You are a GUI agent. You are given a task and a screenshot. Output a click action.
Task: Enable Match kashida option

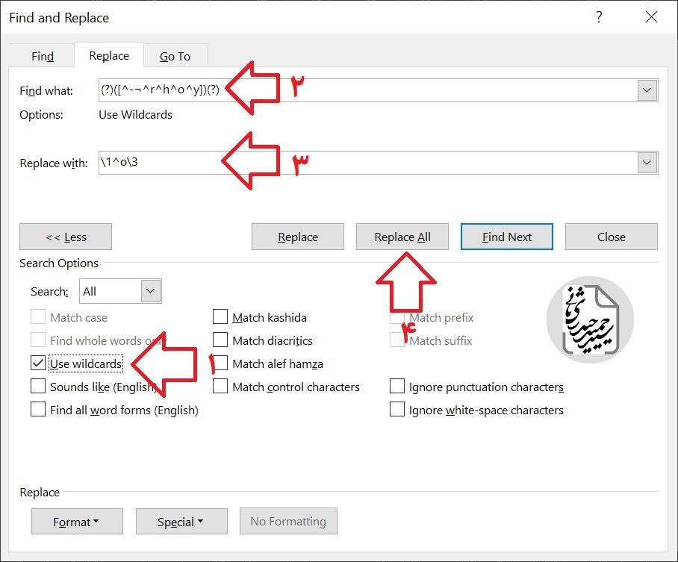pyautogui.click(x=220, y=317)
